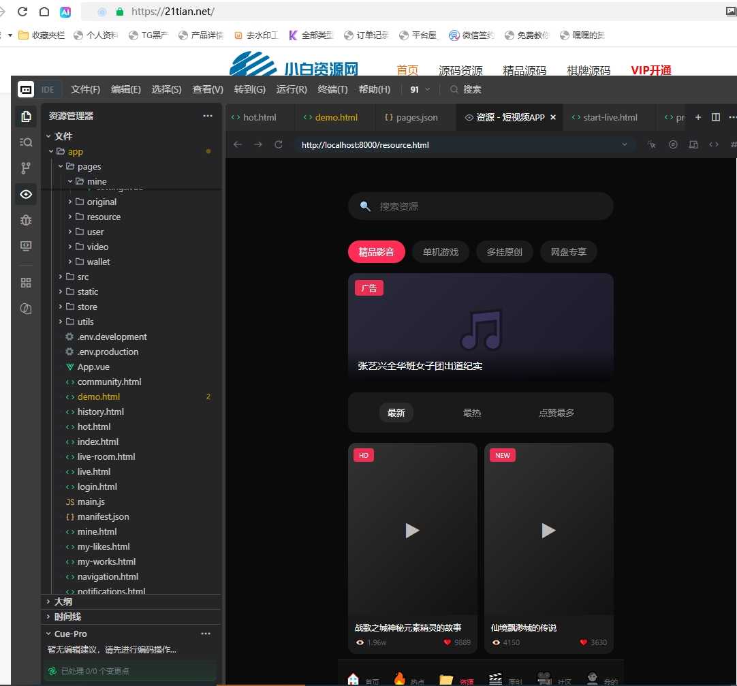737x686 pixels.
Task: Play the 战歌之城神秘元素精灵的故事 video
Action: click(x=412, y=531)
